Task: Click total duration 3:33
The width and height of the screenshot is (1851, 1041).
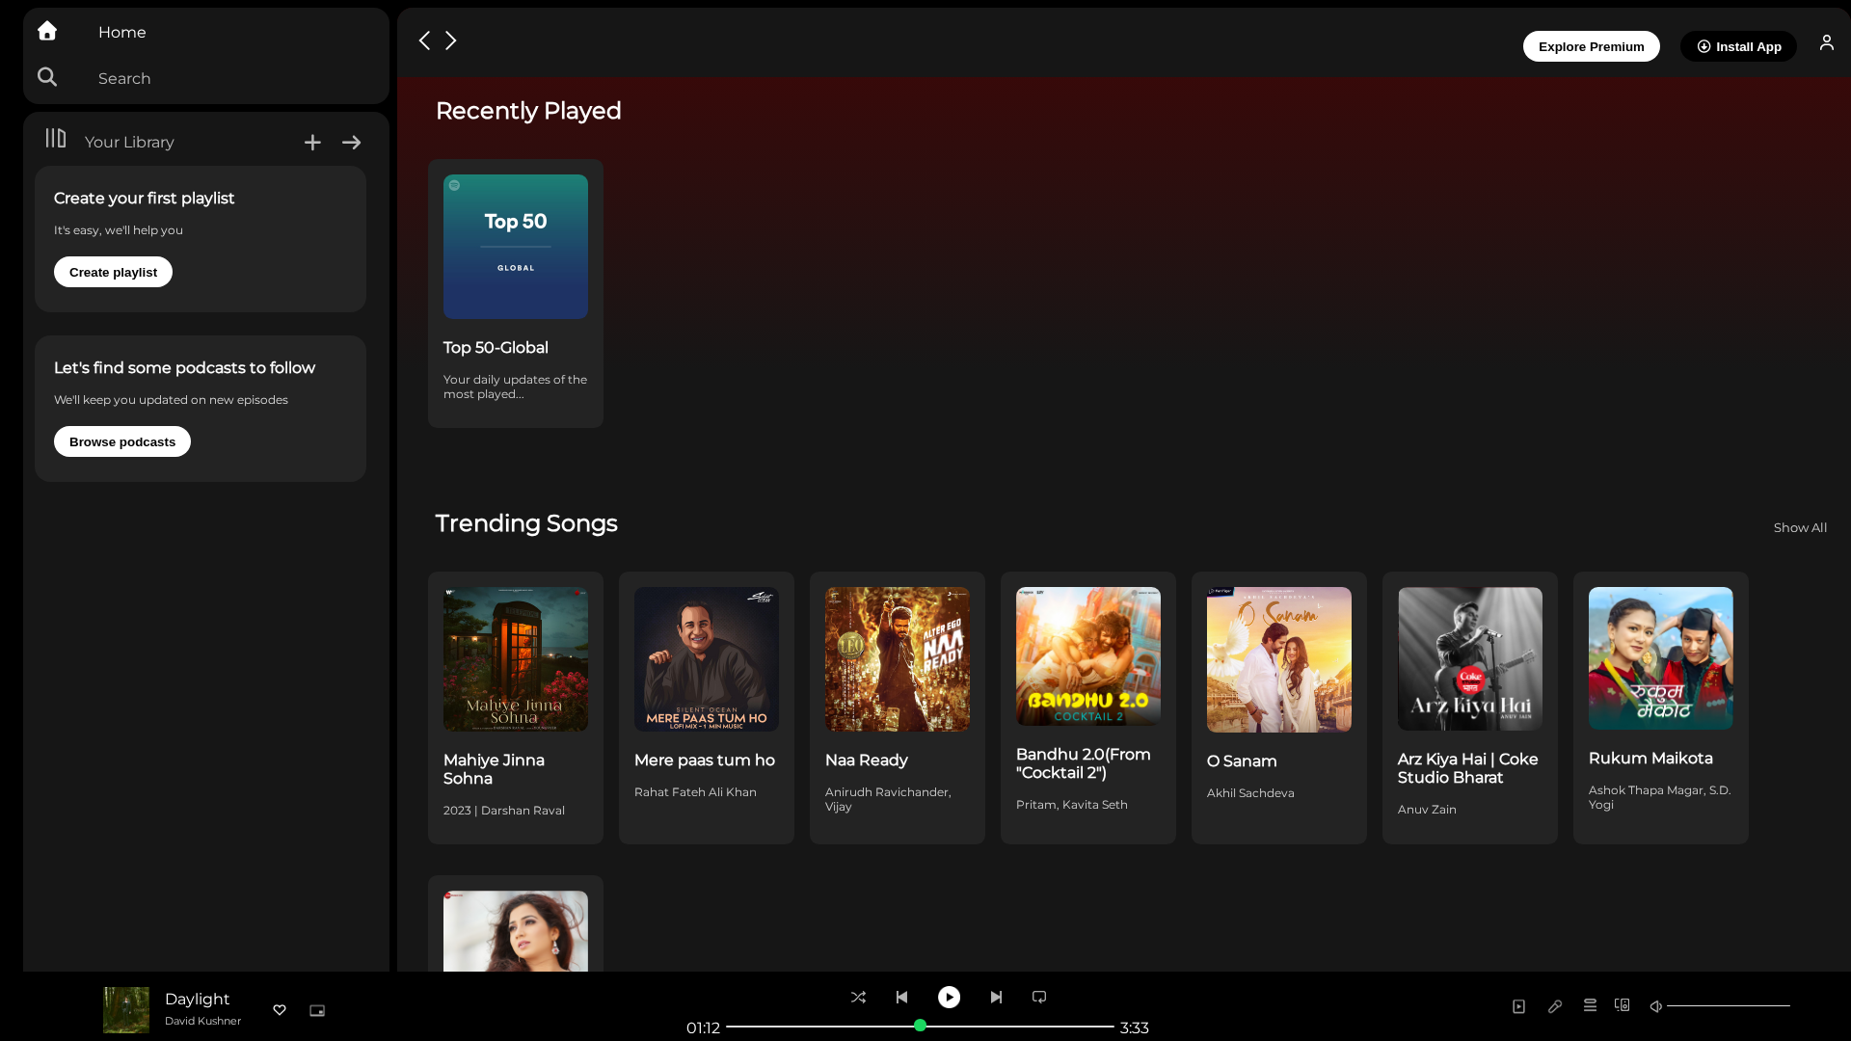Action: [1134, 1028]
